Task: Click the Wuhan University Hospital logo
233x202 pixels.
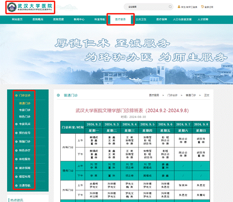Action: coord(12,7)
